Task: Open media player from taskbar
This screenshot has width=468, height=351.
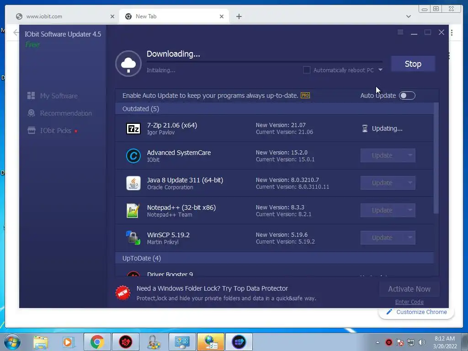Action: [68, 342]
